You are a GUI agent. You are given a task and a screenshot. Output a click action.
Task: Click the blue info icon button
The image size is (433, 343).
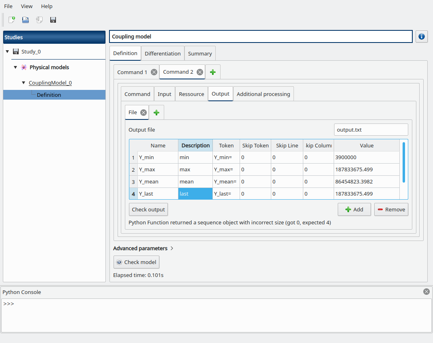(x=422, y=36)
